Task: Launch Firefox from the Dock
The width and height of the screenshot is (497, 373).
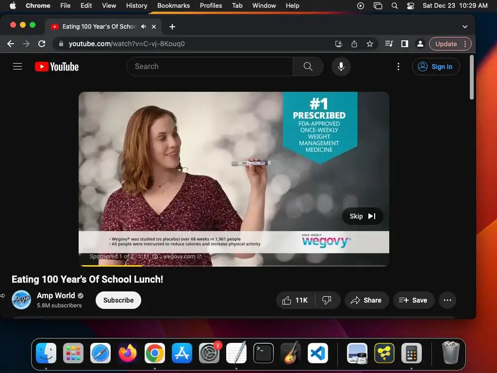Action: (128, 353)
